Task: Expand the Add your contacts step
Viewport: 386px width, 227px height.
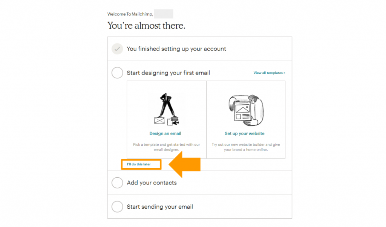Action: coord(152,183)
